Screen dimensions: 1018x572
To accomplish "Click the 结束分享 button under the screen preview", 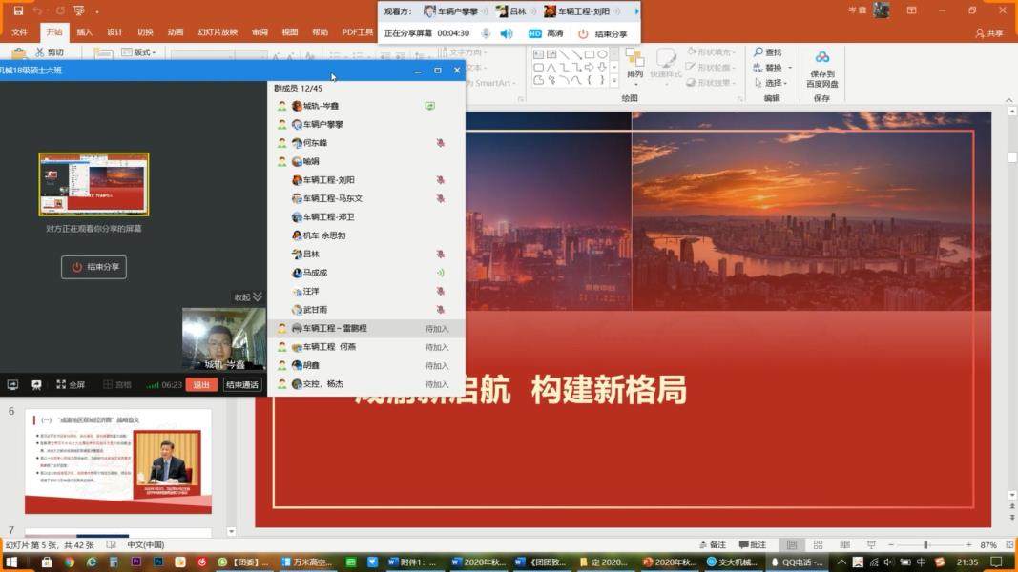I will click(94, 267).
